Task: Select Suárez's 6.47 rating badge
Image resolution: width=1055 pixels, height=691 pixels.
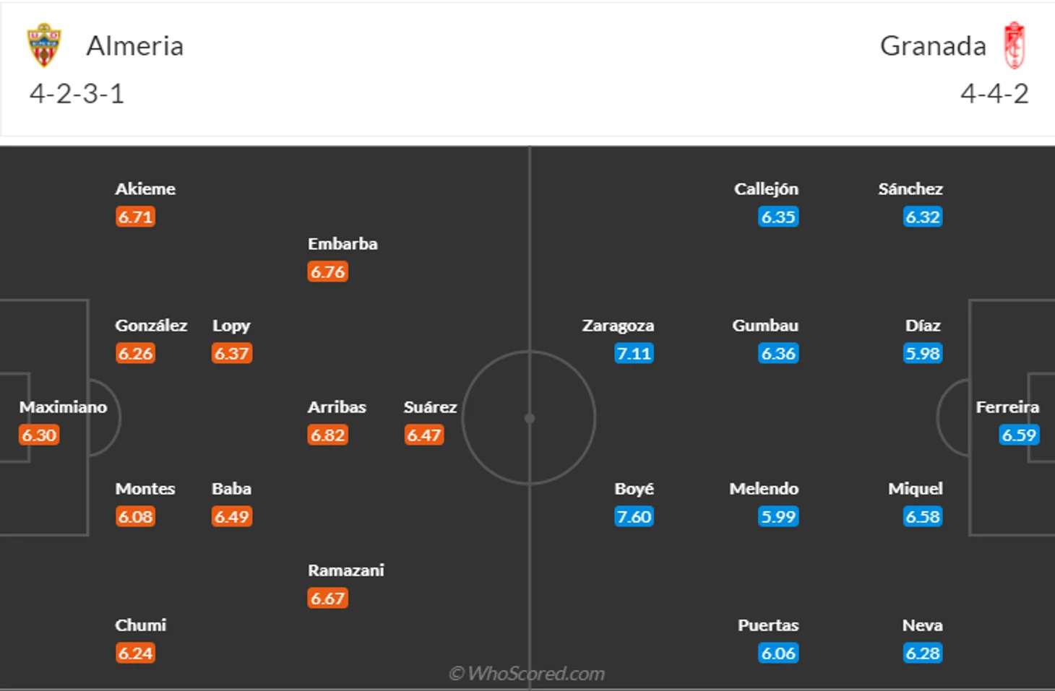Action: (423, 435)
